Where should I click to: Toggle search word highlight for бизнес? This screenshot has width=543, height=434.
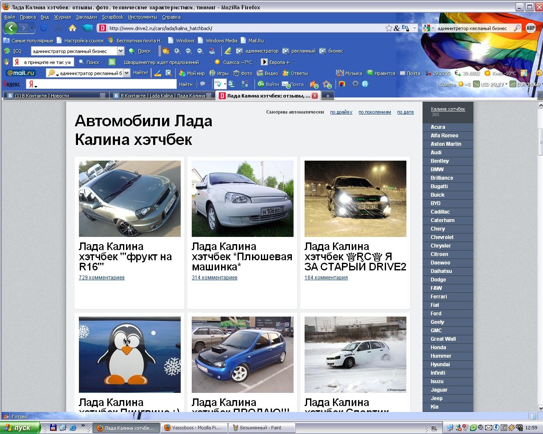coord(332,51)
